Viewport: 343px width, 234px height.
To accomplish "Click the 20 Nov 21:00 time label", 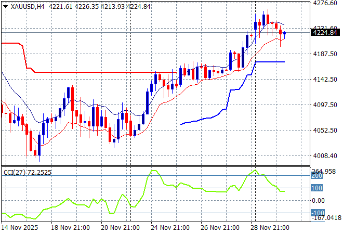I will click(x=120, y=228).
